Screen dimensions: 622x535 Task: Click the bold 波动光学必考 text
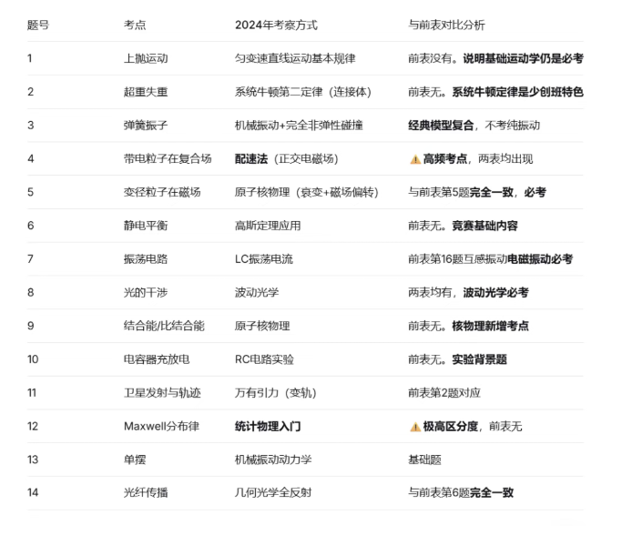(x=495, y=292)
